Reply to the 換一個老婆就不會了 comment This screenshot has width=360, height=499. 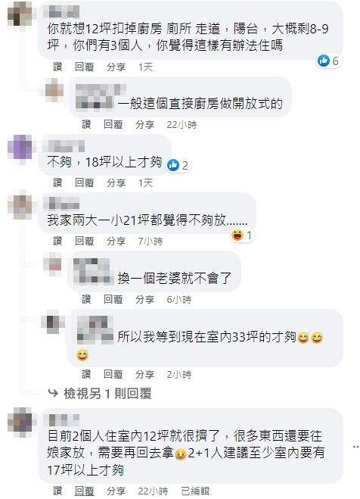tap(113, 299)
